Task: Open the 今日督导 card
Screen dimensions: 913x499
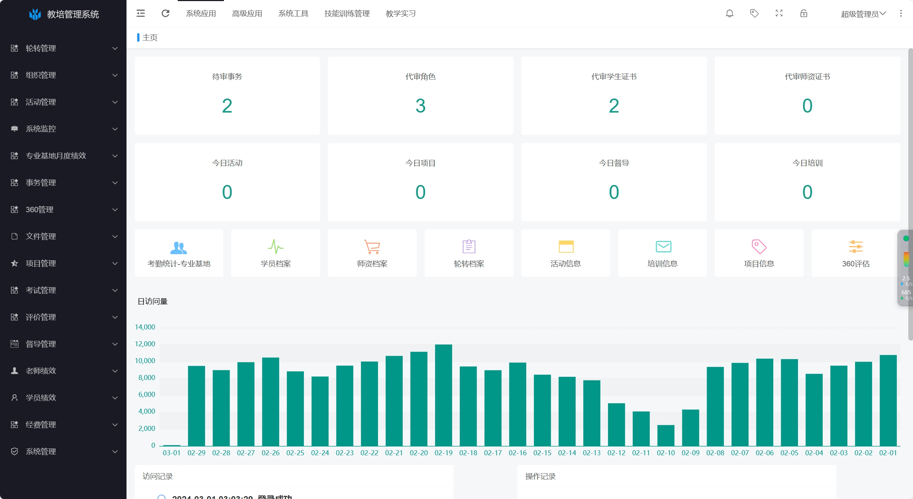Action: [614, 182]
